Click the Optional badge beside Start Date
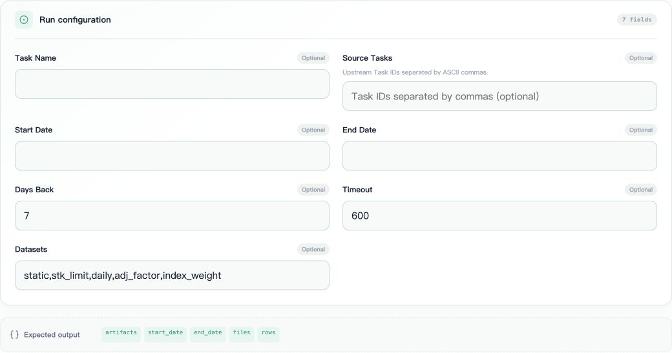 click(x=313, y=130)
